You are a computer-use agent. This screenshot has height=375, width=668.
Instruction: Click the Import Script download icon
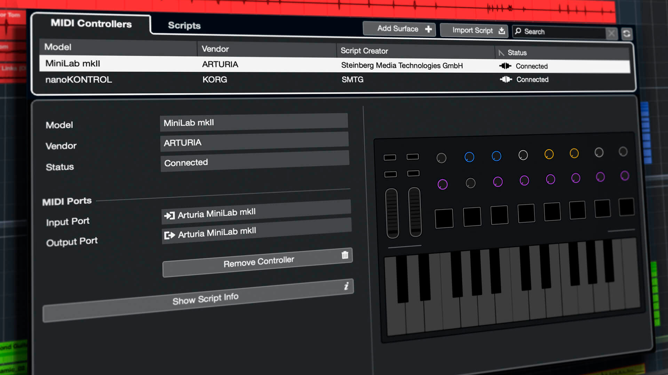[x=501, y=31]
